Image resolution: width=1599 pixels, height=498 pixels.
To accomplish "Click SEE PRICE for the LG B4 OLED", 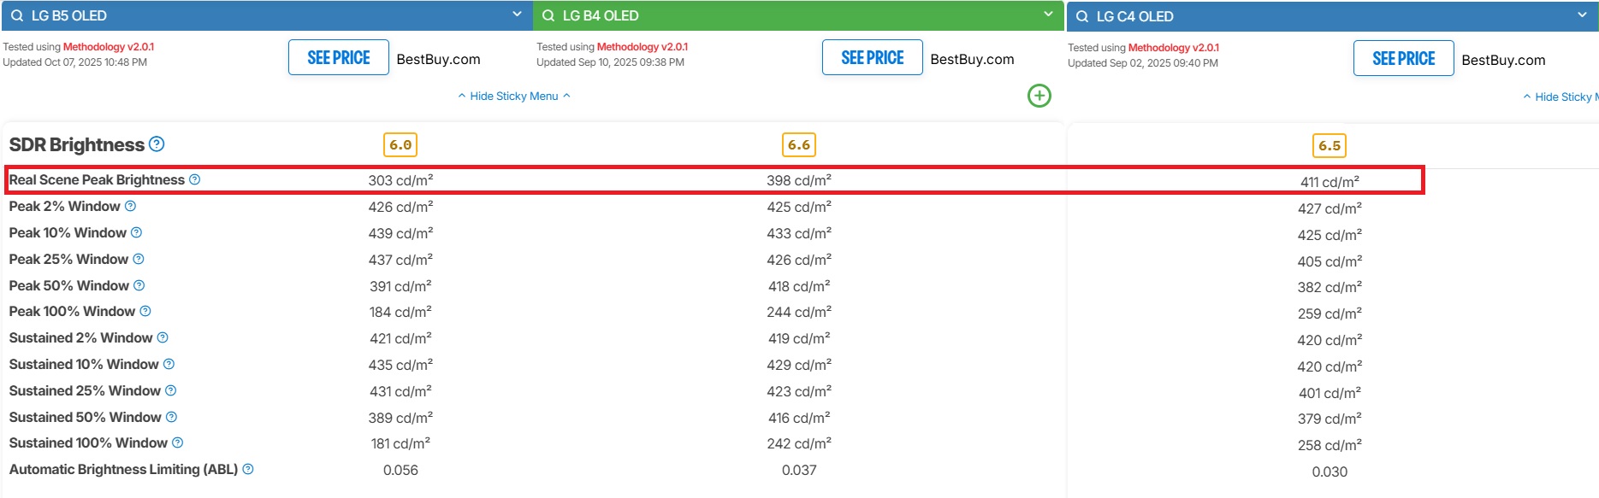I will tap(872, 57).
